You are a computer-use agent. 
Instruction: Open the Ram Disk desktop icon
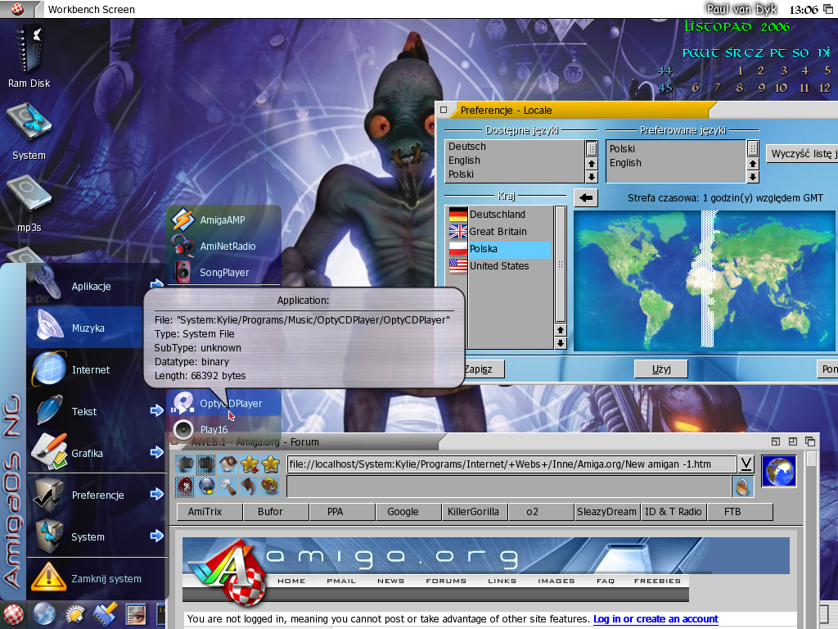[29, 51]
